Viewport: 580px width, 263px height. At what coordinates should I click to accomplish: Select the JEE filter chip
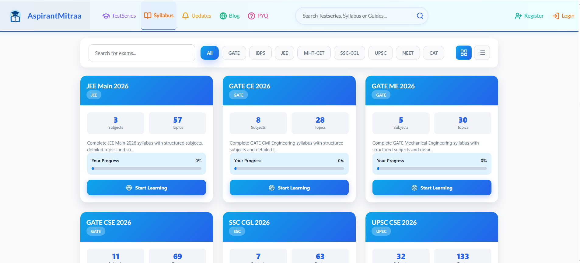point(285,53)
